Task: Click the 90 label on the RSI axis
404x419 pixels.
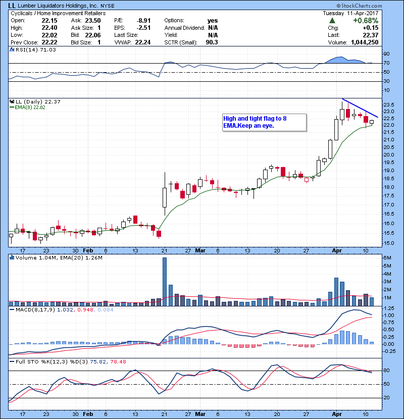Action: point(387,54)
